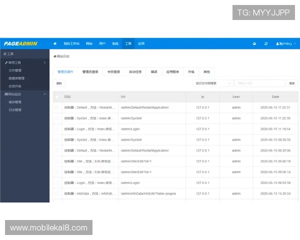The width and height of the screenshot is (300, 240).
Task: Open 数据库管理 in the sidebar
Action: click(16, 78)
